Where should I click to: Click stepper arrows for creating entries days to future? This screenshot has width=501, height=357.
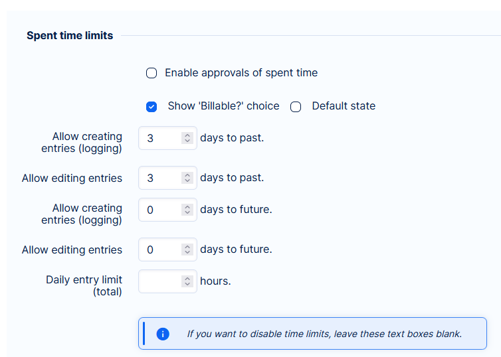point(187,210)
